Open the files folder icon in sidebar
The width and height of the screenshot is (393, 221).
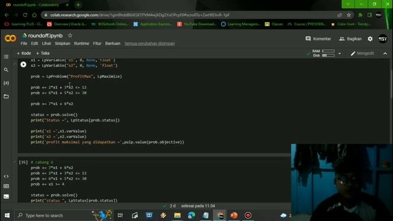tap(6, 96)
